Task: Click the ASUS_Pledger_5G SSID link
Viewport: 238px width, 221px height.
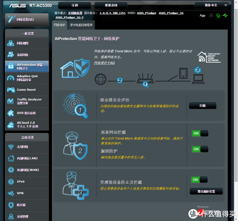Action: click(171, 13)
